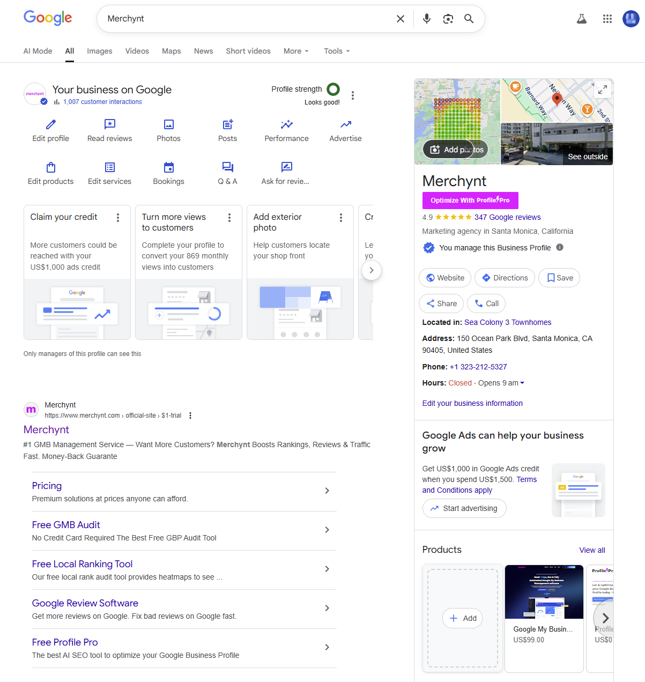Viewport: 645px width, 682px height.
Task: Click the info icon next to You manage this Business Profile
Action: pos(560,247)
